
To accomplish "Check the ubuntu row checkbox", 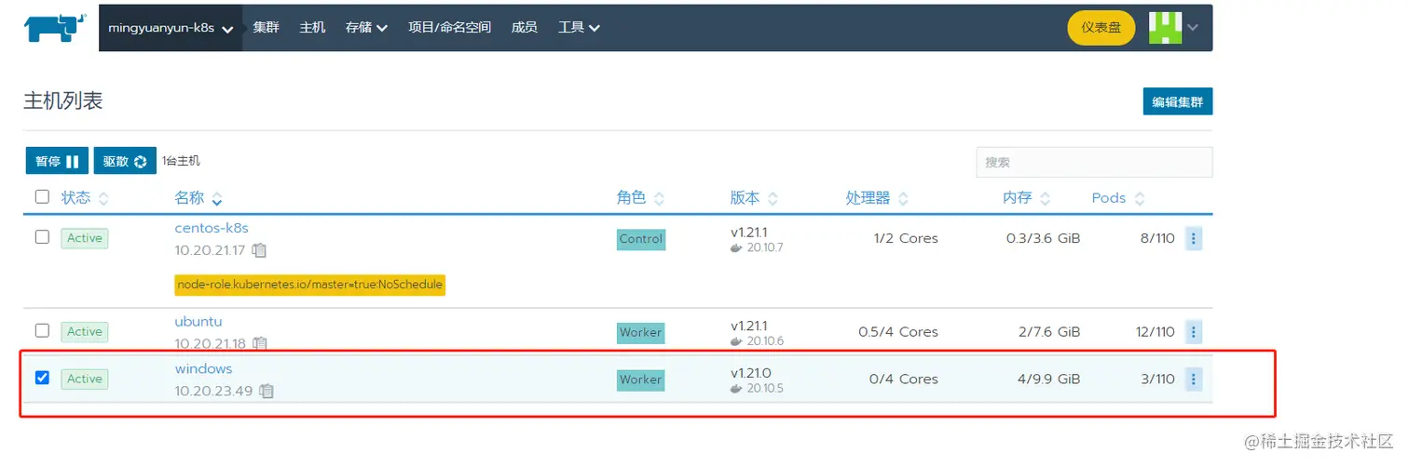I will pos(42,330).
